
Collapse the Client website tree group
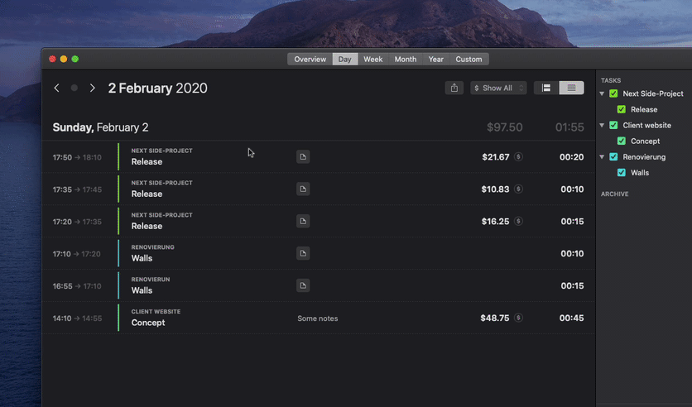(602, 125)
